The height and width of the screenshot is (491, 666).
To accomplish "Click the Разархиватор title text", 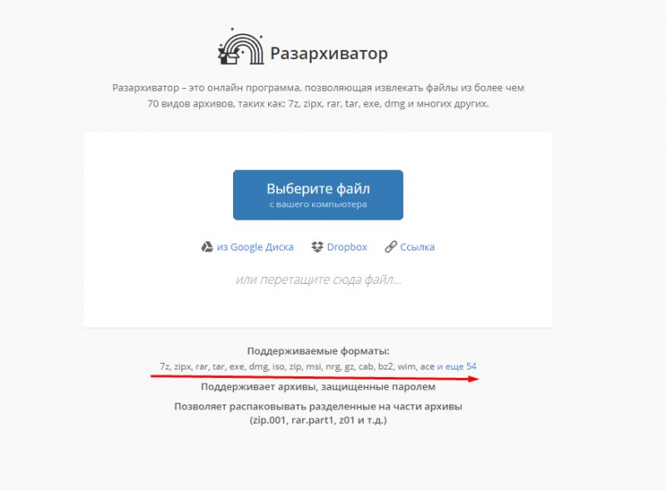I will (329, 53).
